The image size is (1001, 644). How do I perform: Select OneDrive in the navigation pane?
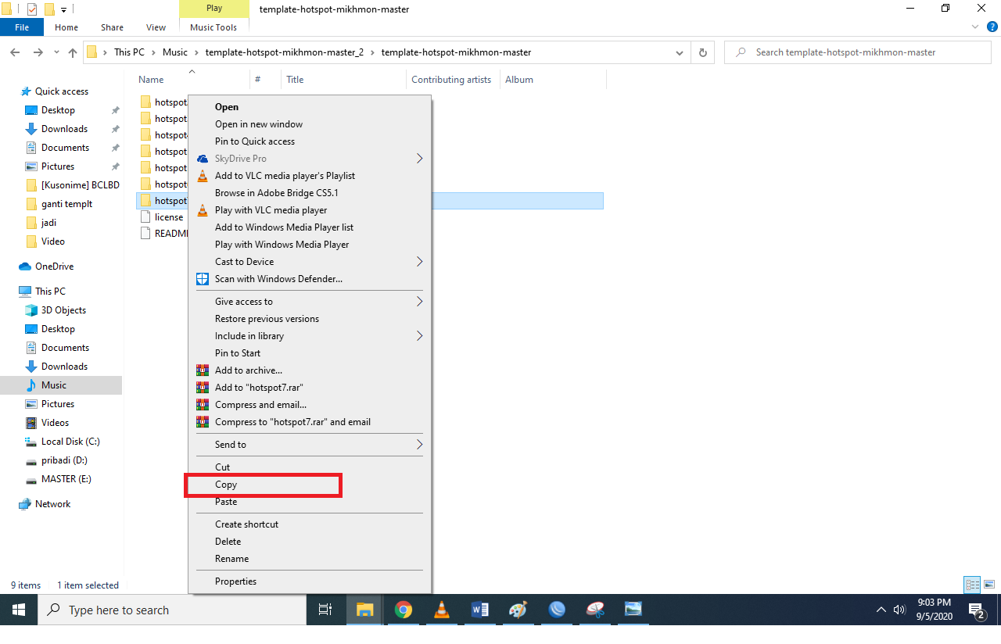click(x=54, y=267)
